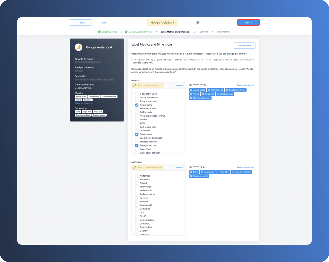Check the Ad format dimension
329x262 pixels.
coord(137,176)
